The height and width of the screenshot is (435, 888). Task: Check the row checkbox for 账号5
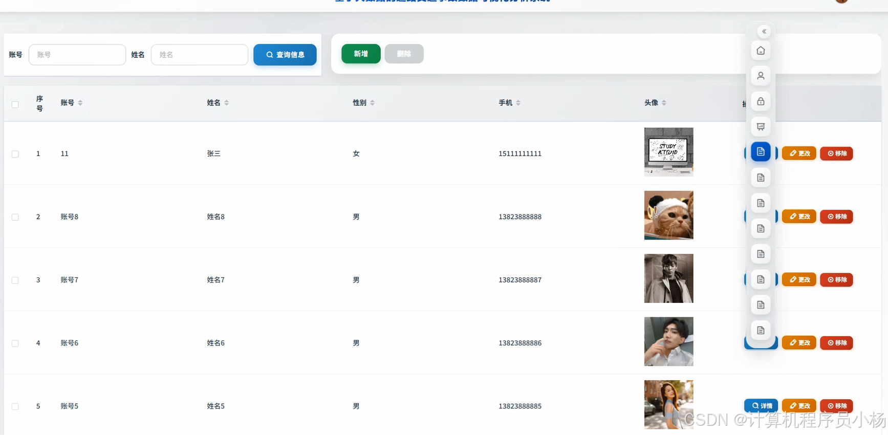(x=15, y=406)
